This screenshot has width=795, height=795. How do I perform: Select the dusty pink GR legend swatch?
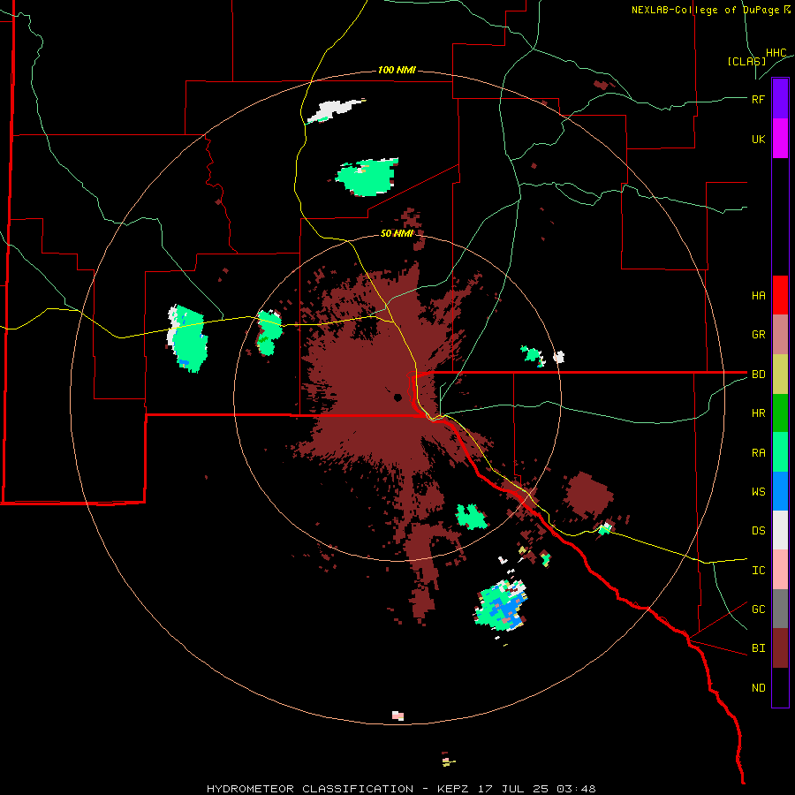point(780,335)
